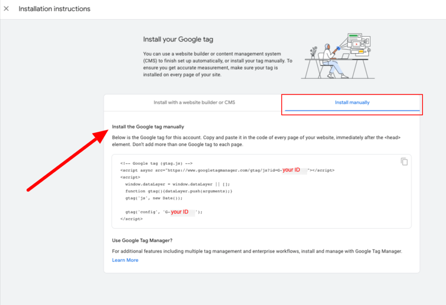Click the paragraph starting 'Below is the Google tag'

(256, 141)
